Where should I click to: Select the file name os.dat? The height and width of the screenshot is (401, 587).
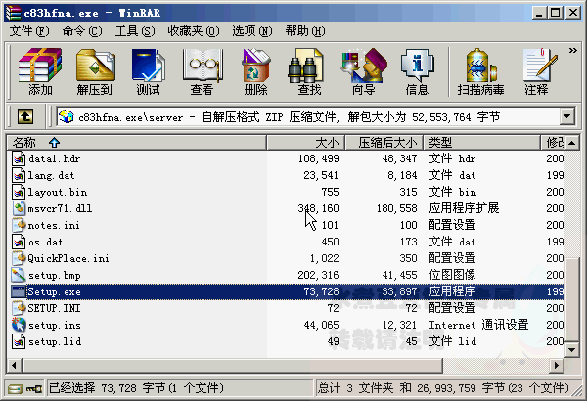coord(46,242)
